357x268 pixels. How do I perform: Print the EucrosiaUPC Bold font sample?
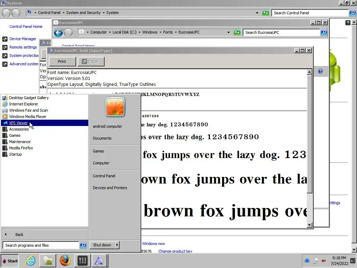[62, 61]
